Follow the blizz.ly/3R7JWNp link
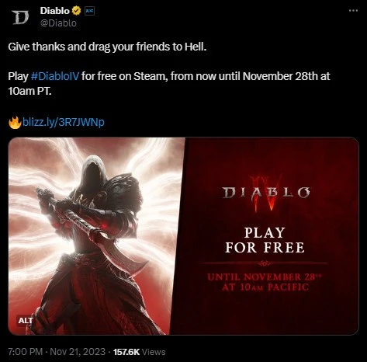 point(64,122)
